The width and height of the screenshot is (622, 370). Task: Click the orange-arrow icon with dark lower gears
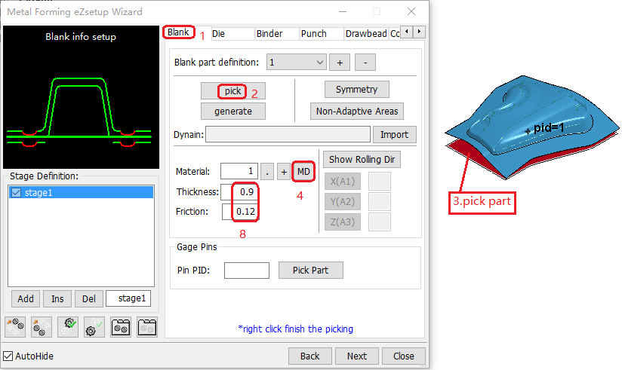[x=42, y=327]
